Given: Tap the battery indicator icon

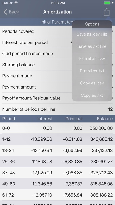Looking at the screenshot, I should coord(107,3).
